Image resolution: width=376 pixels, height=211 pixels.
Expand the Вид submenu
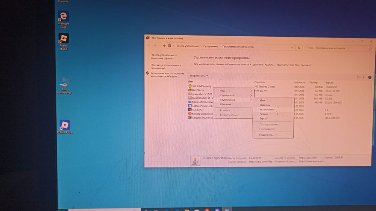click(x=234, y=91)
